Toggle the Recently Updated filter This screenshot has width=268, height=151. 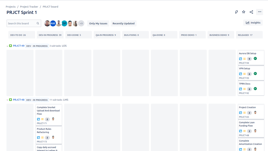[123, 23]
